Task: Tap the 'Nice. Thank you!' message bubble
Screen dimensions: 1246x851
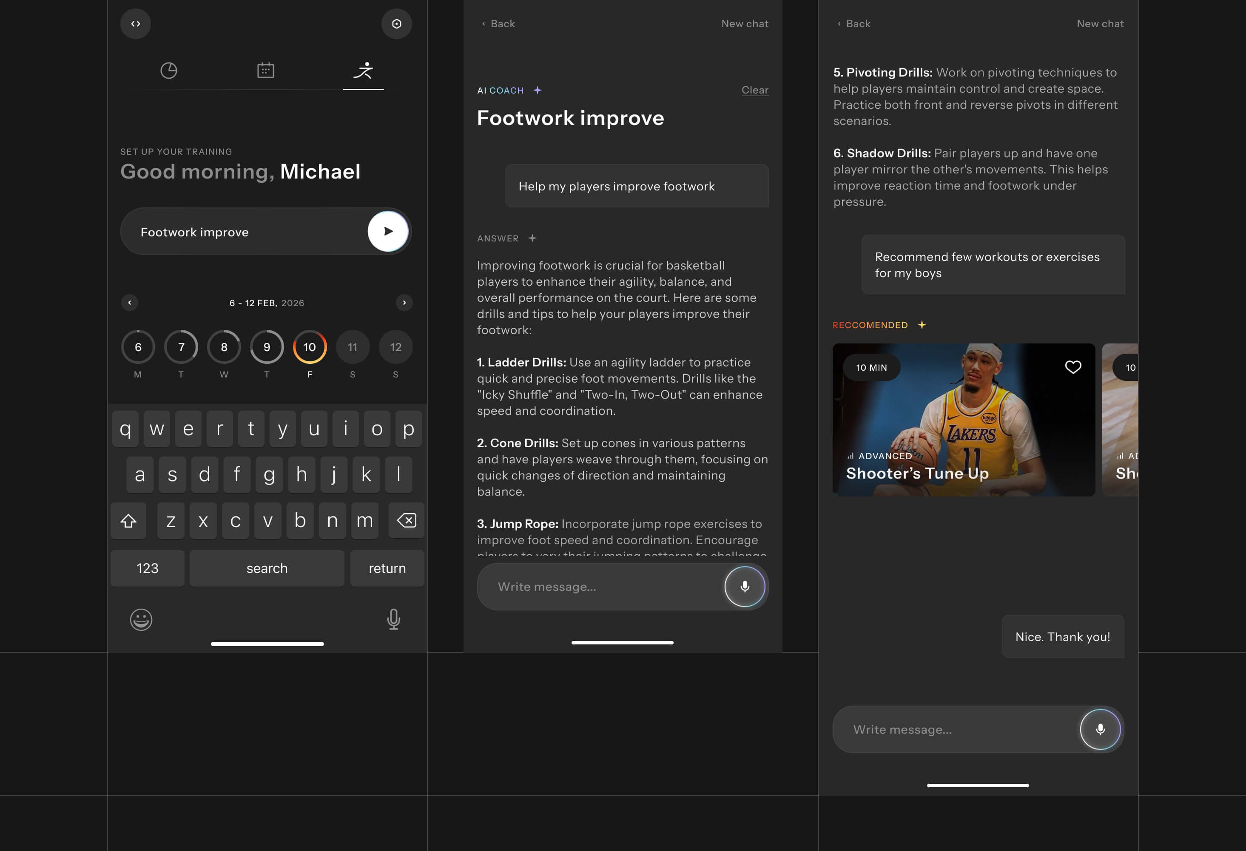Action: [x=1063, y=637]
